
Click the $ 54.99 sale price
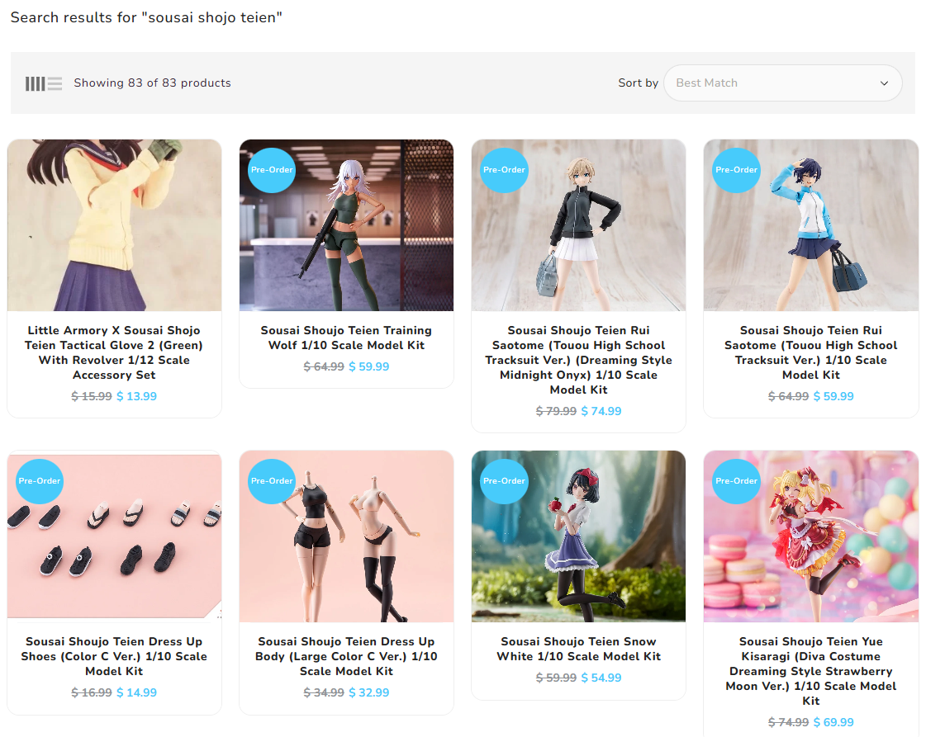pyautogui.click(x=601, y=678)
